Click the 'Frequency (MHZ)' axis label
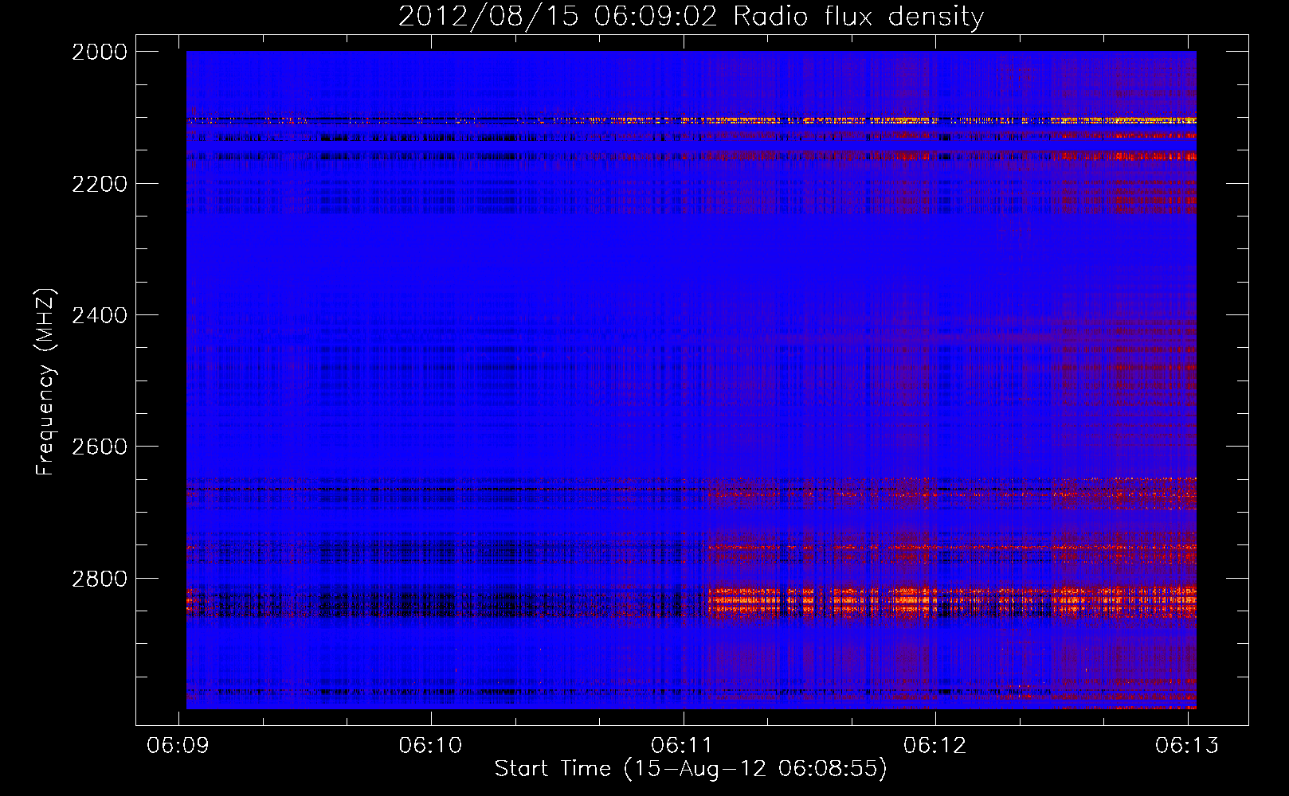Image resolution: width=1289 pixels, height=796 pixels. coord(46,382)
